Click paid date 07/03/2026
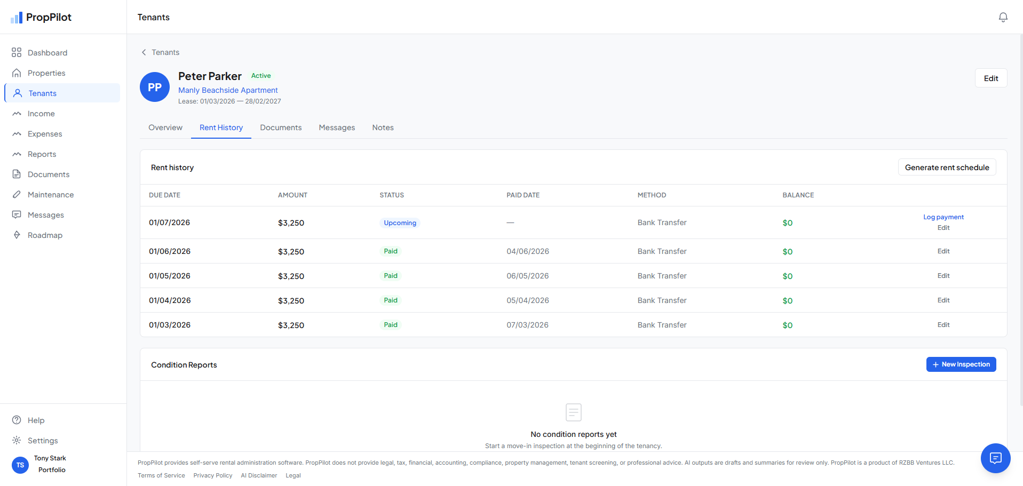The height and width of the screenshot is (486, 1023). click(527, 325)
